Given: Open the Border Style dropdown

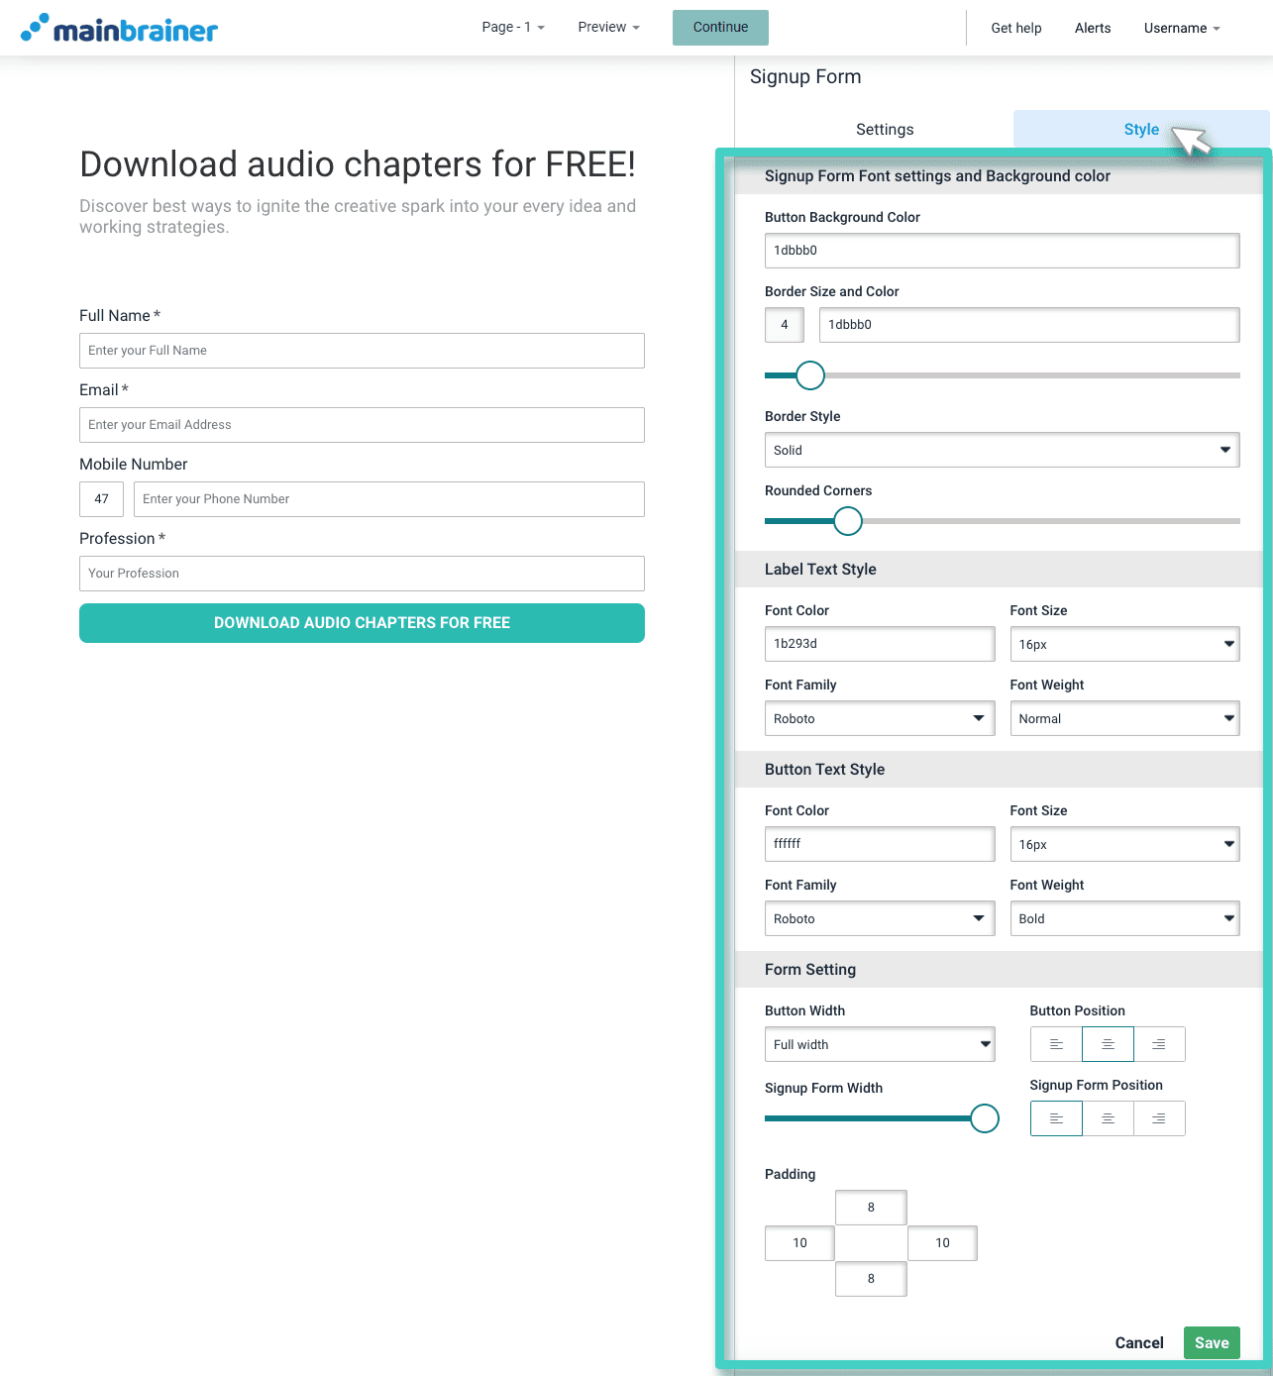Looking at the screenshot, I should click(1001, 450).
